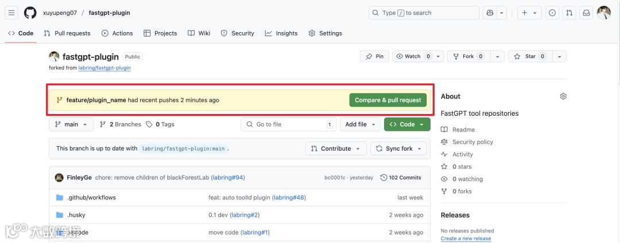Open user profile avatar menu
This screenshot has width=620, height=243.
click(603, 13)
